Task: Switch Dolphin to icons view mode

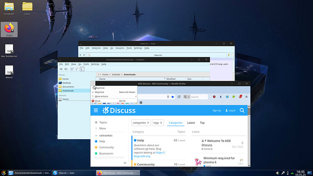Action: click(72, 69)
